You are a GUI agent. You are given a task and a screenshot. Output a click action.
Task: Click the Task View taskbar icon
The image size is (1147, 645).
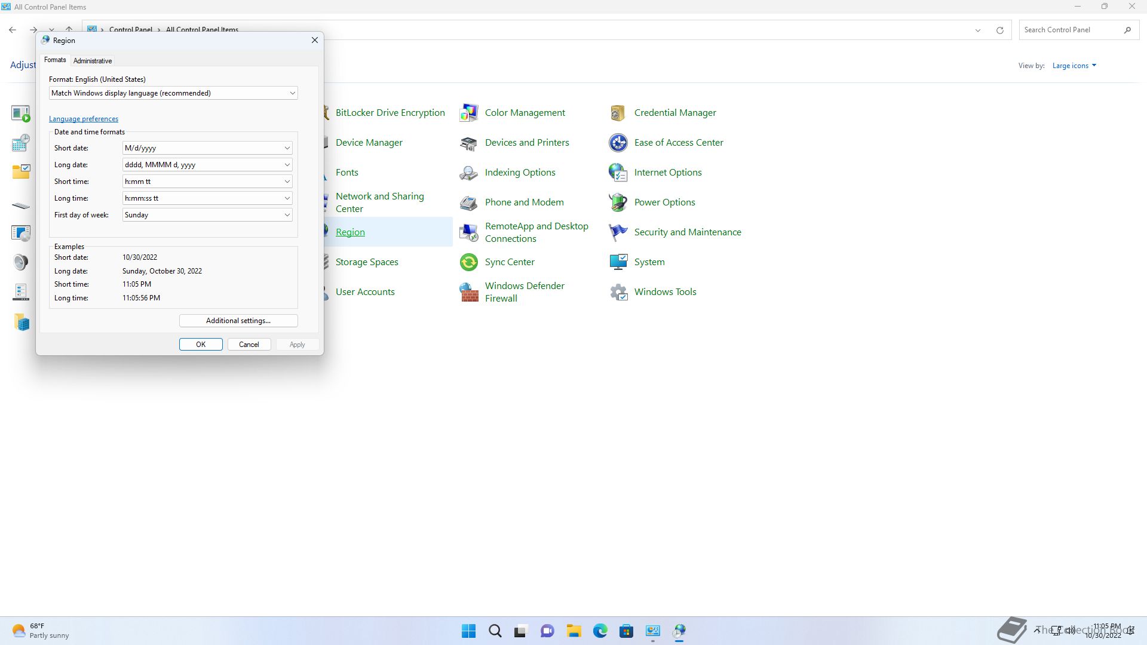522,631
